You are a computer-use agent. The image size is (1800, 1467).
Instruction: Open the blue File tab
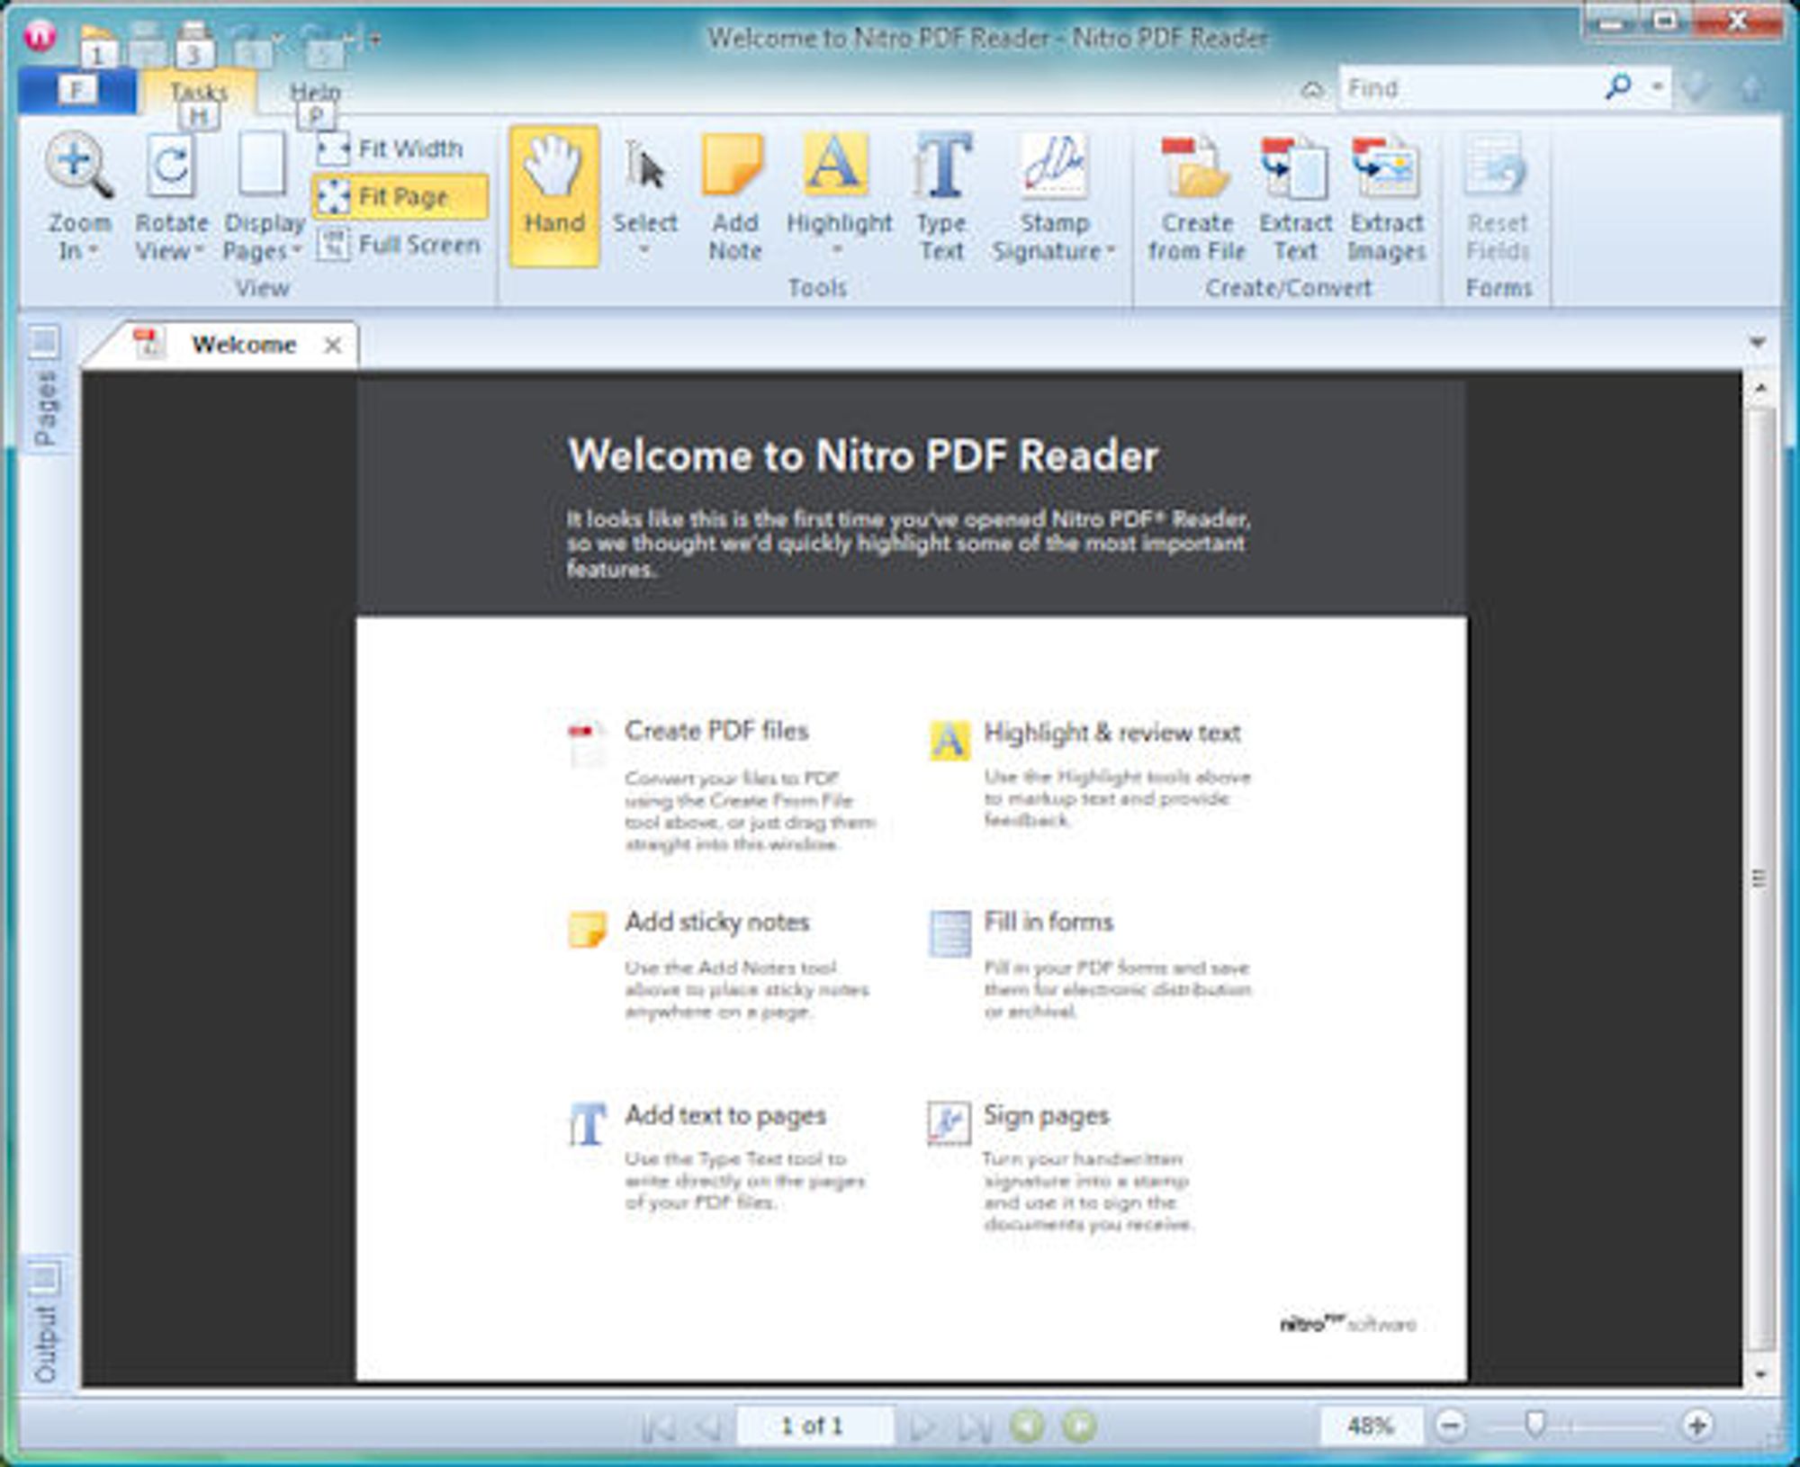coord(77,90)
